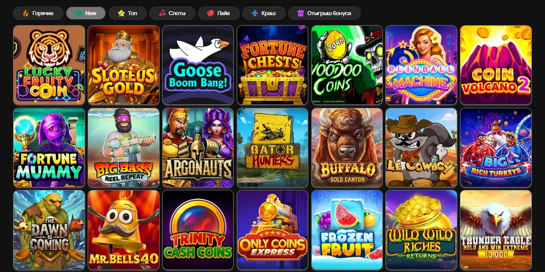Screen dimensions: 545x272
Task: Open the Big Bass Reel Repeat game
Action: click(123, 147)
